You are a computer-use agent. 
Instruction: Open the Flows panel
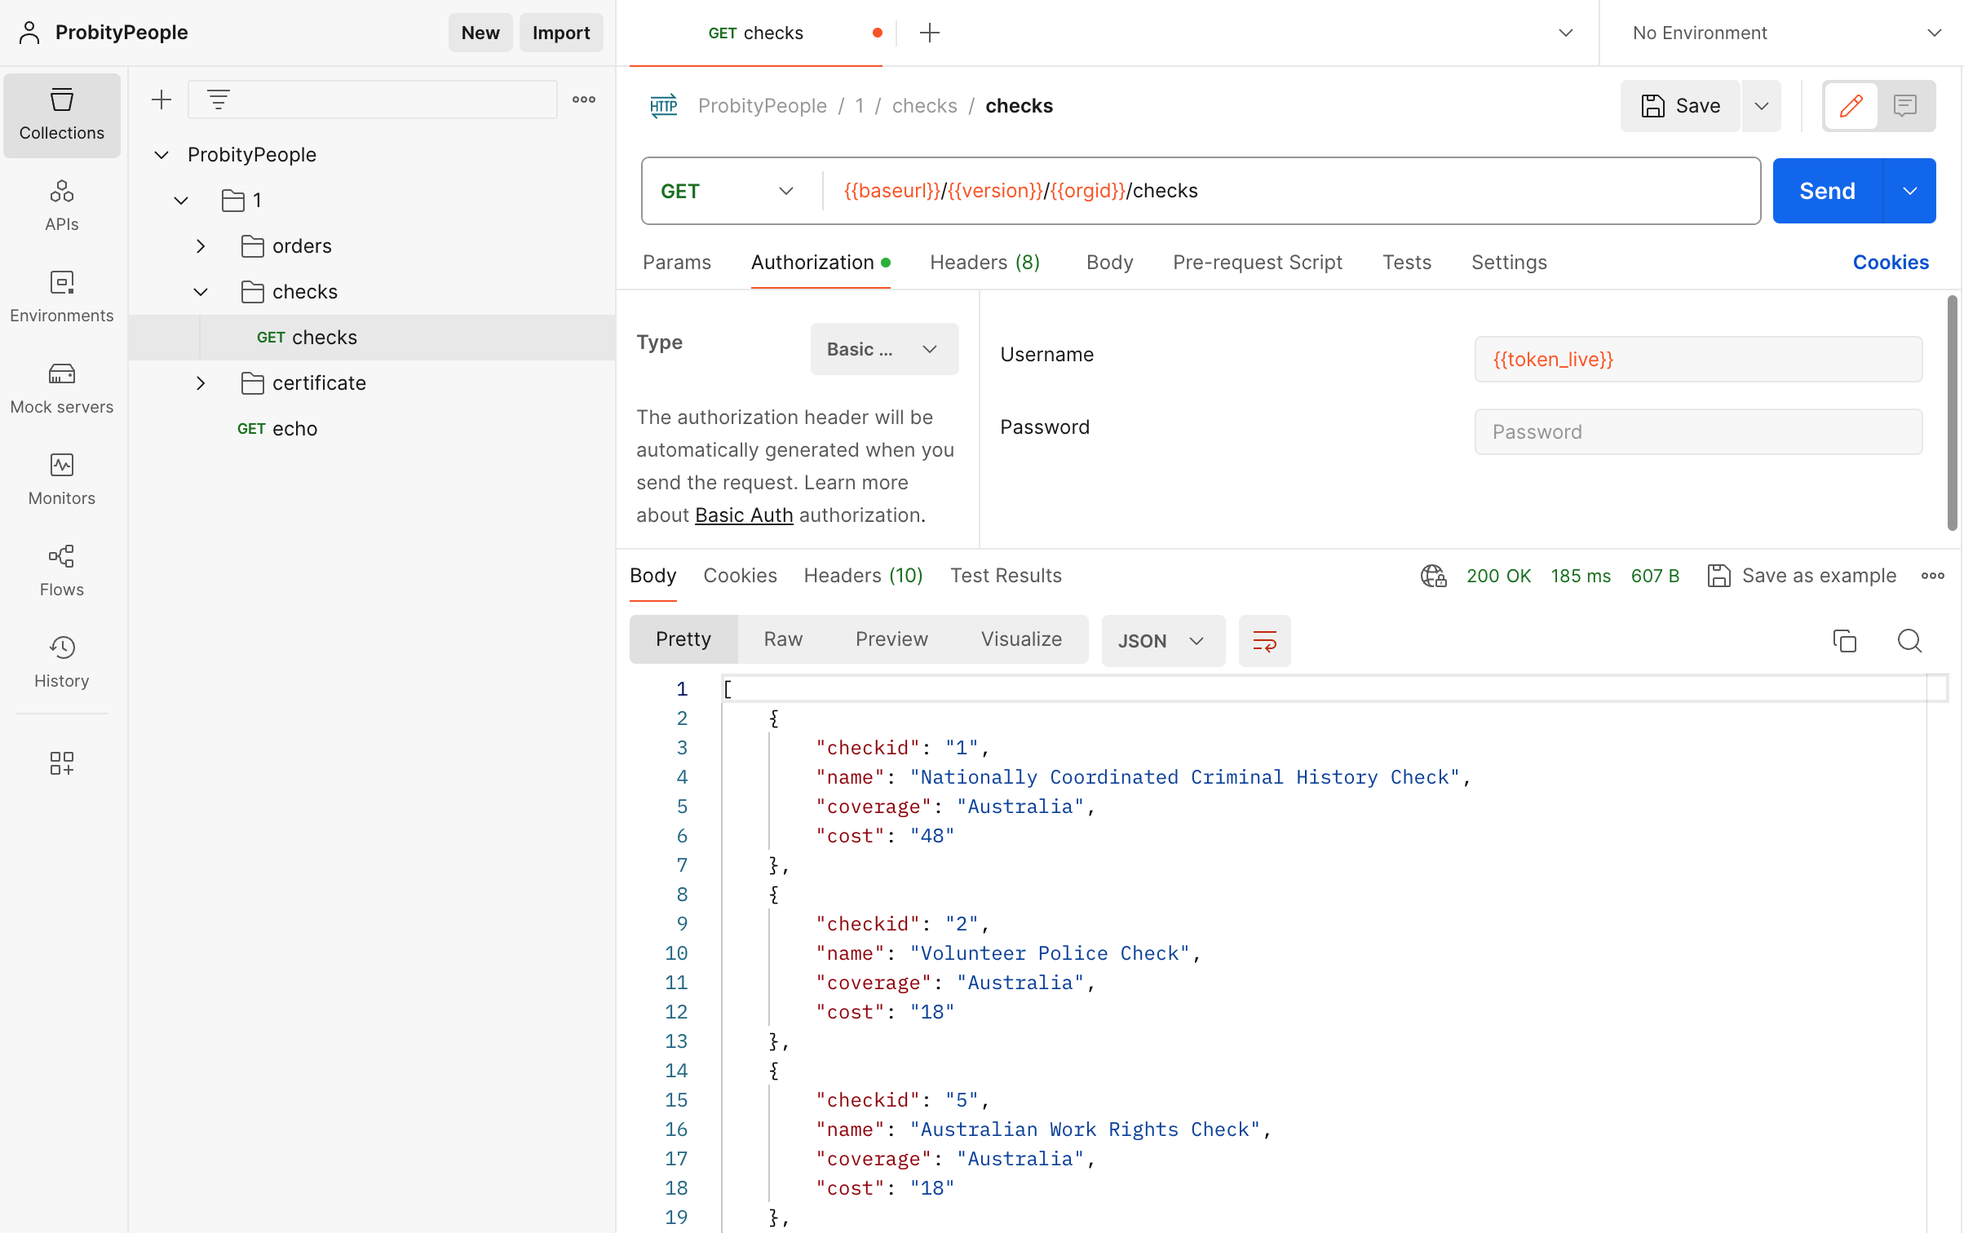(x=61, y=570)
